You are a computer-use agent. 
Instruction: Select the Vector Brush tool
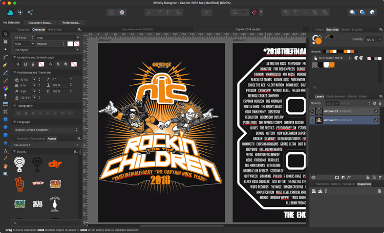click(6, 80)
